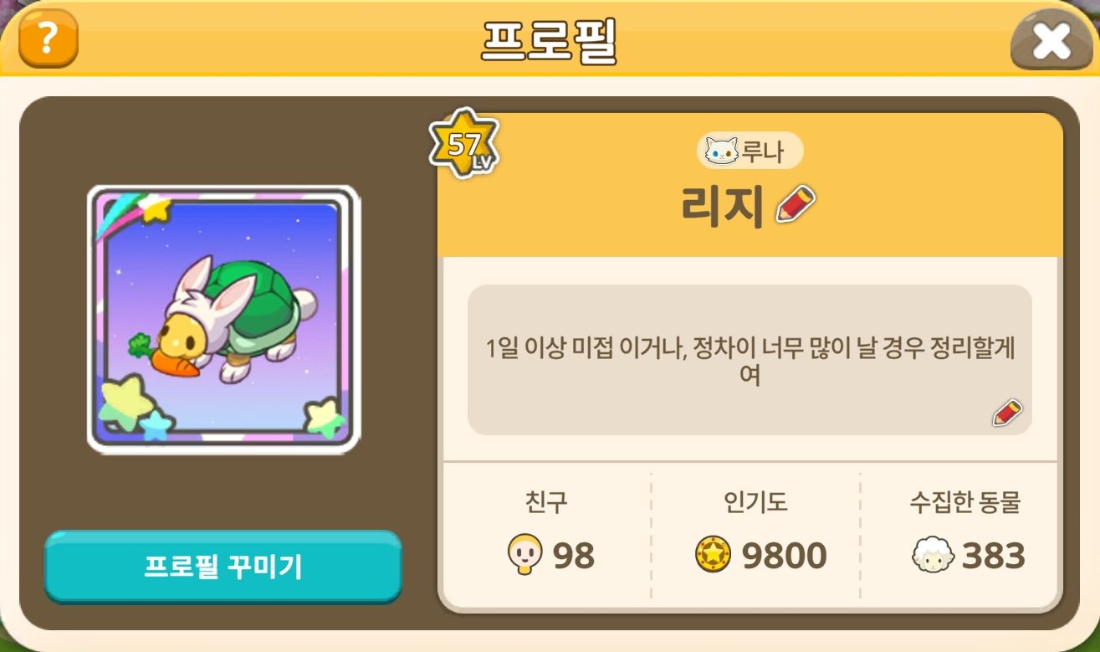This screenshot has height=652, width=1100.
Task: Tap the nickname 리지
Action: tap(723, 206)
